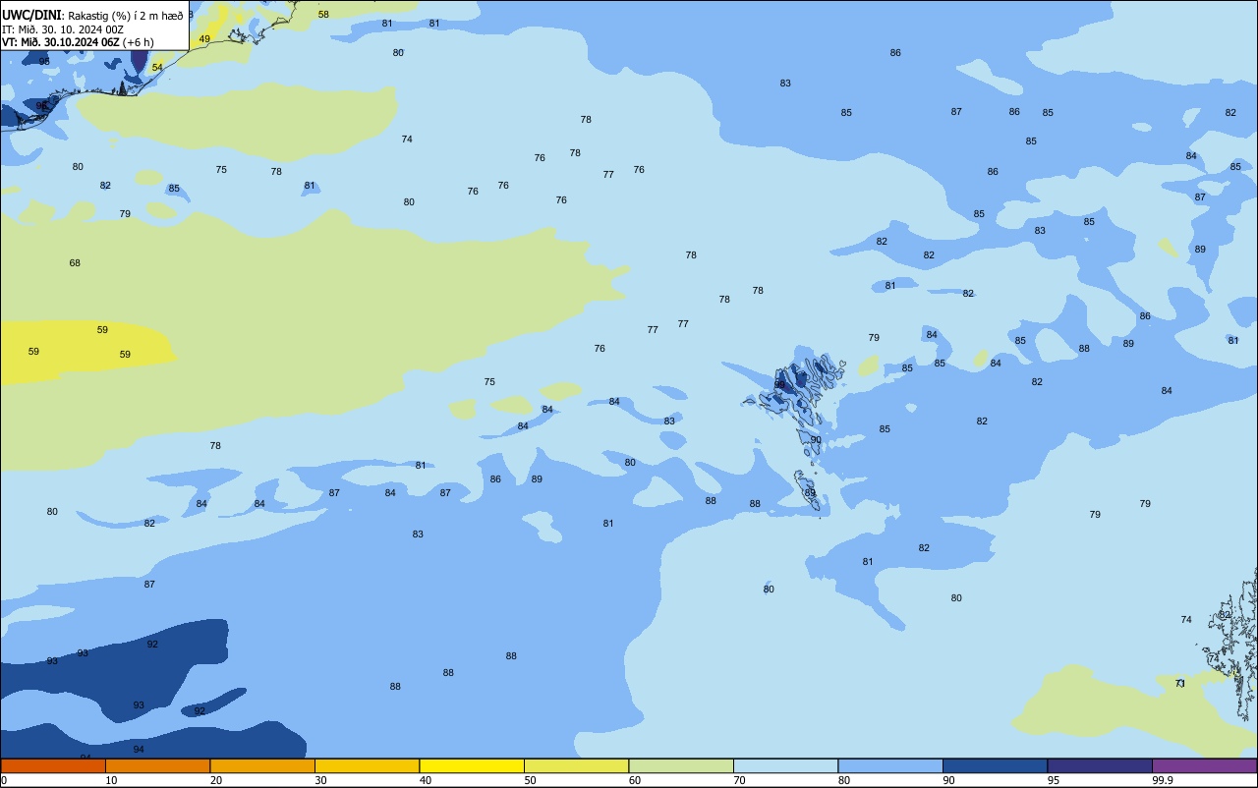Click the purple legend swatch above 99.9
This screenshot has height=788, width=1258.
pos(1204,765)
